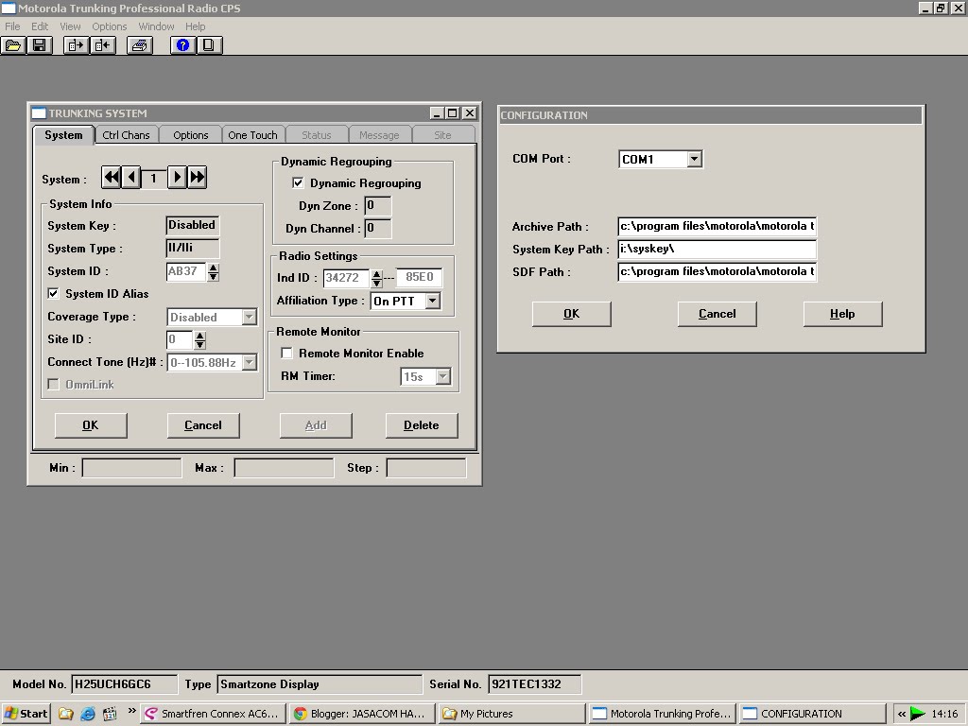Select the System tab
Image resolution: width=968 pixels, height=726 pixels.
pyautogui.click(x=63, y=134)
